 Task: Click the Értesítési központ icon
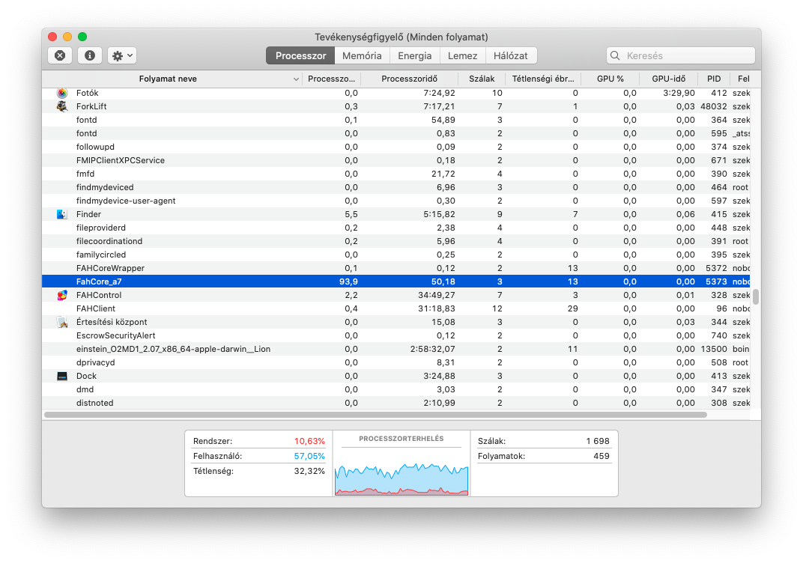pyautogui.click(x=62, y=323)
